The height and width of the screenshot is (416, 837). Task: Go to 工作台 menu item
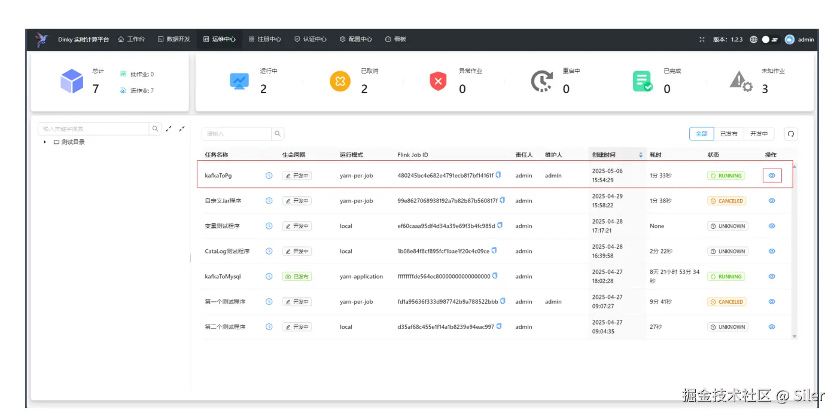point(132,39)
